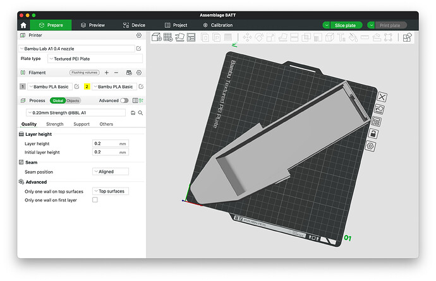Open the Print plate dropdown arrow
Image resolution: width=436 pixels, height=281 pixels.
371,25
